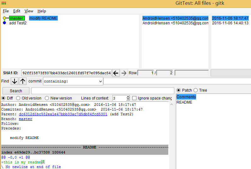Switch to Patch view
This screenshot has width=251, height=169.
pyautogui.click(x=178, y=90)
